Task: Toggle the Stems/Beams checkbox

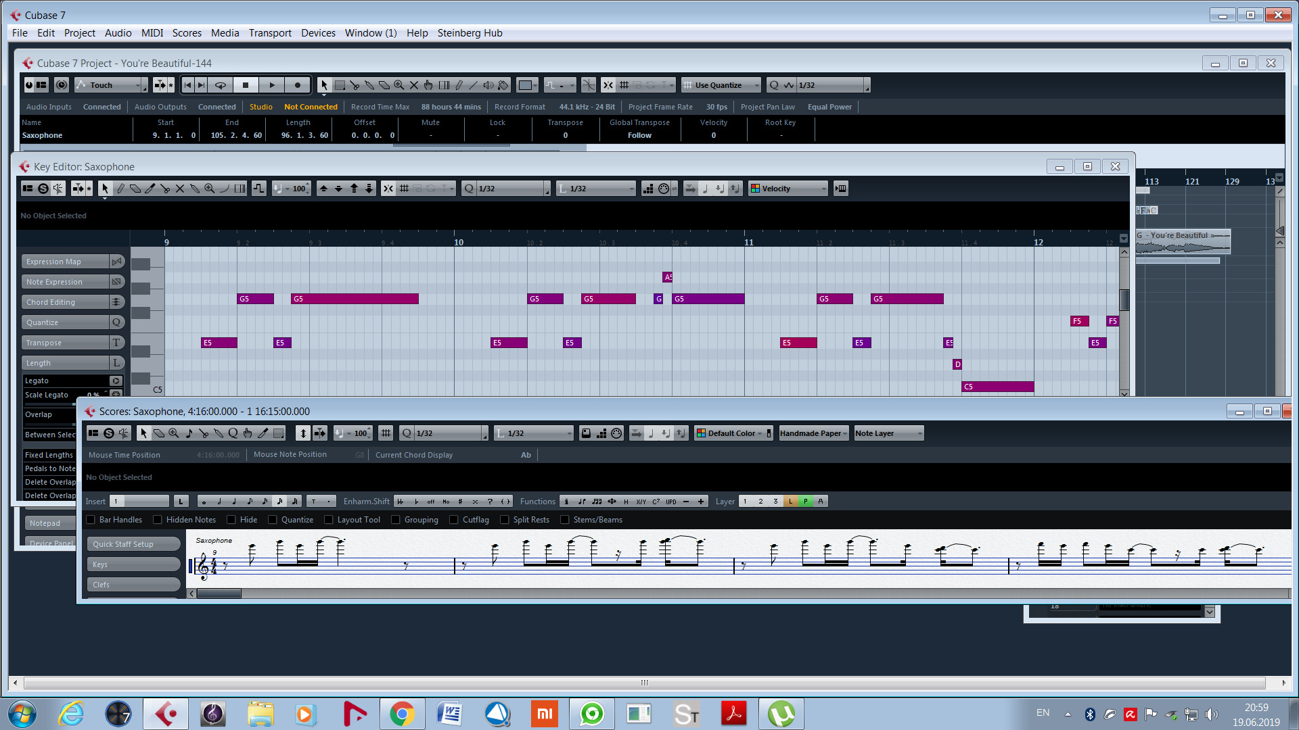Action: pos(565,520)
